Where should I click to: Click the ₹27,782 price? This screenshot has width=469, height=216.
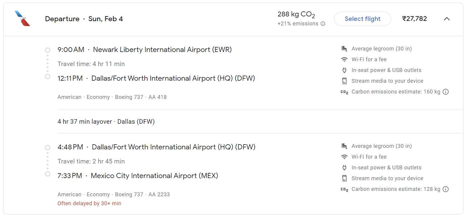click(414, 19)
